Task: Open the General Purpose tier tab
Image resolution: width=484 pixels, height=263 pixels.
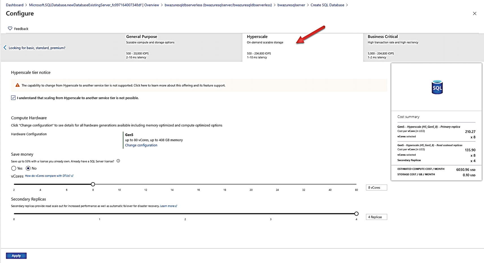Action: point(182,47)
